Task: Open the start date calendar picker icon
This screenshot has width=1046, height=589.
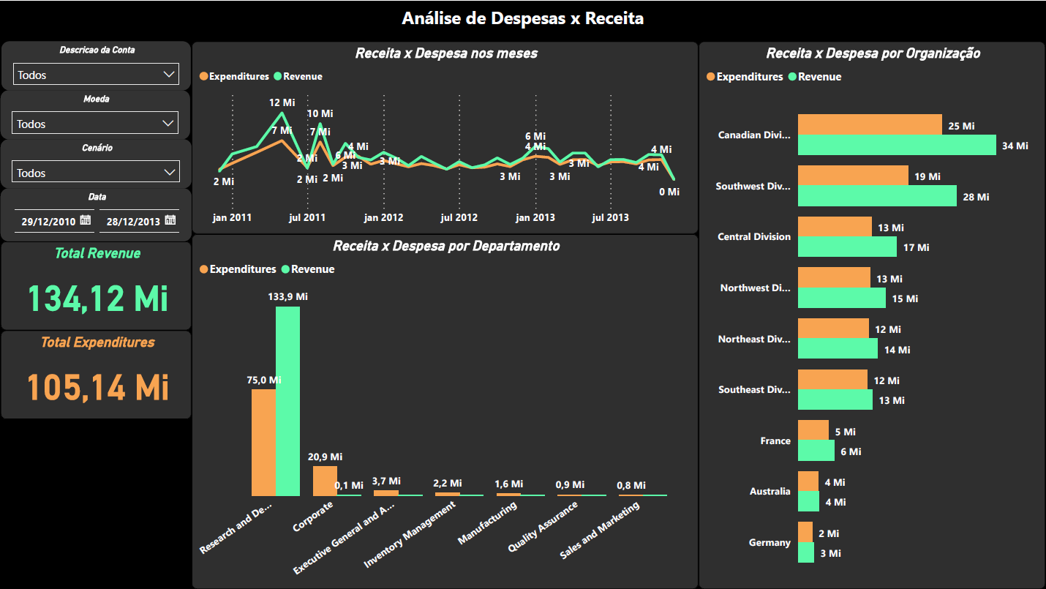Action: [86, 220]
